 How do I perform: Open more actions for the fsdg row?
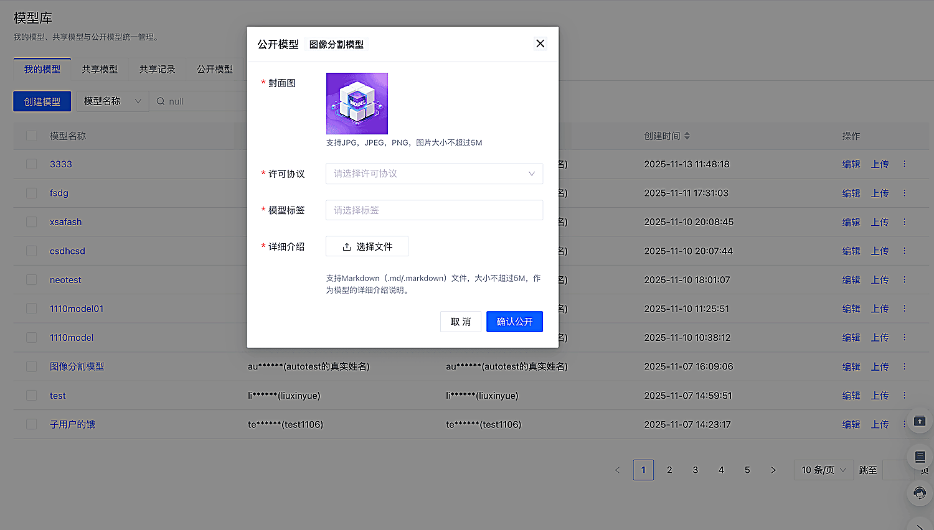(905, 193)
